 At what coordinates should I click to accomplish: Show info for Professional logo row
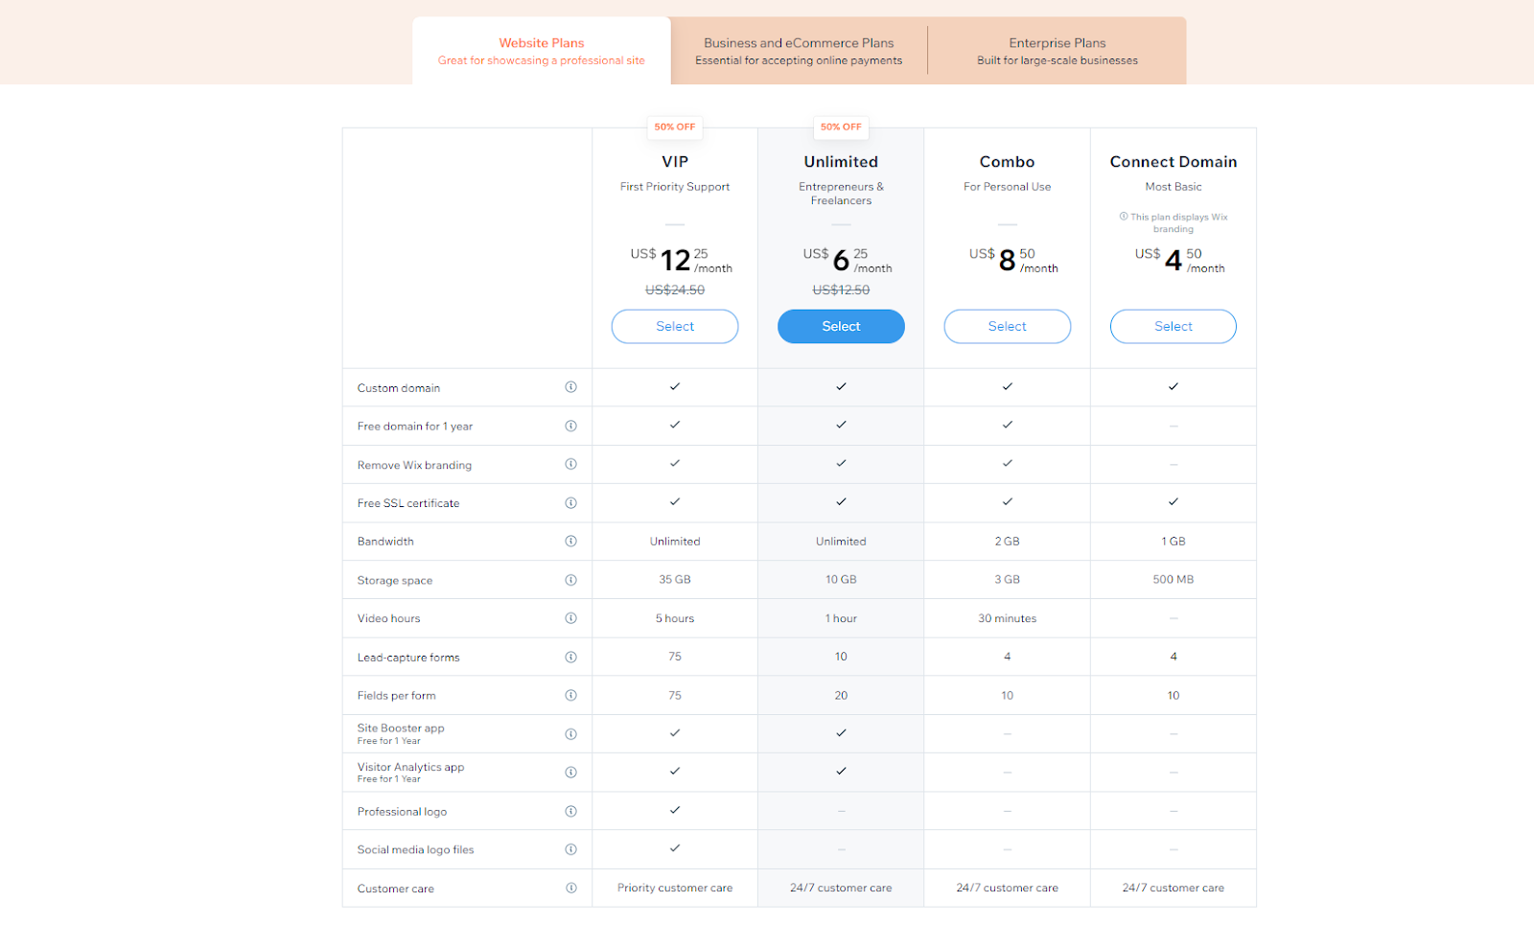point(570,811)
